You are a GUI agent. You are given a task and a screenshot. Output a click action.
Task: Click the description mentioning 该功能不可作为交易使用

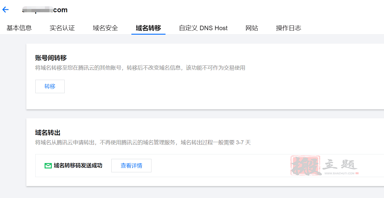pyautogui.click(x=140, y=68)
